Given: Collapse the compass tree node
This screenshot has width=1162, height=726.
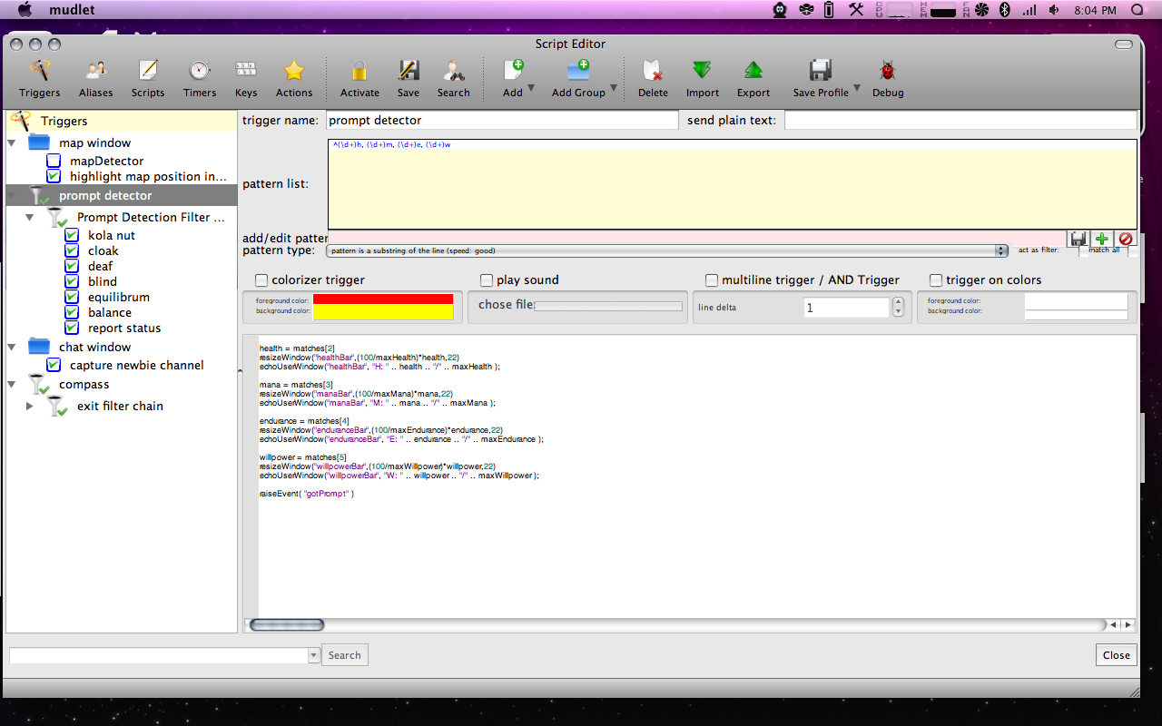Looking at the screenshot, I should (12, 384).
